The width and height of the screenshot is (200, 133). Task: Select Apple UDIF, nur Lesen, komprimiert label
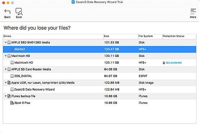coord(43,83)
